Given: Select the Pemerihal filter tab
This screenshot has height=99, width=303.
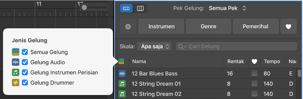Looking at the screenshot, I should point(256,27).
